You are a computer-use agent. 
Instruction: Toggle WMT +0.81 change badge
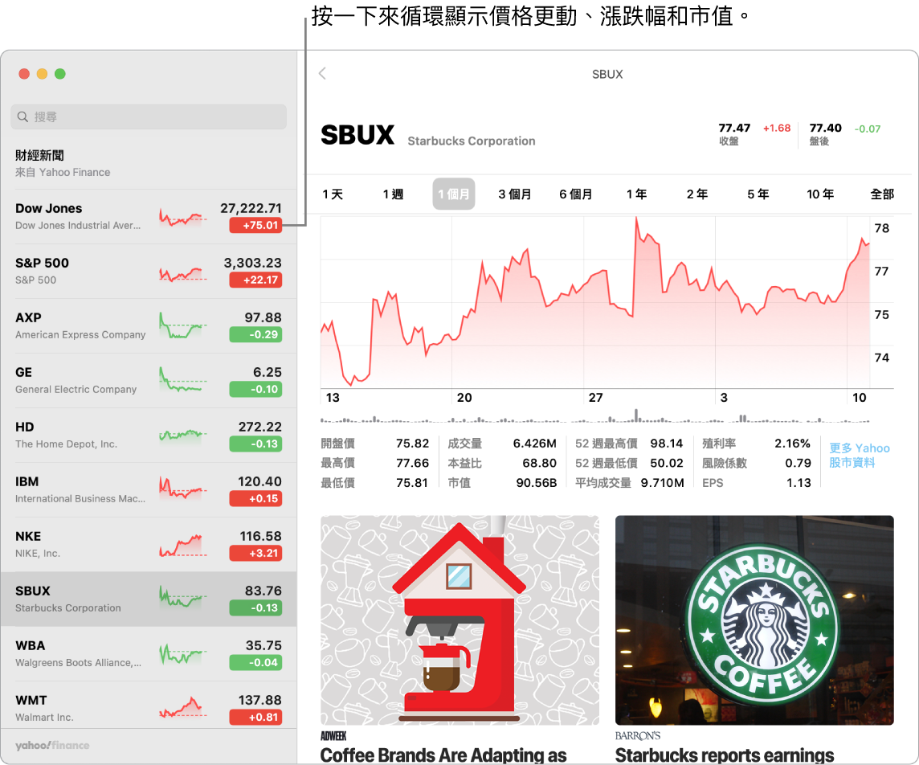pyautogui.click(x=255, y=717)
